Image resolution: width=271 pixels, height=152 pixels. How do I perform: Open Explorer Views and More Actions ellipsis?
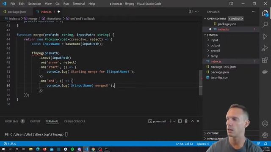click(254, 11)
